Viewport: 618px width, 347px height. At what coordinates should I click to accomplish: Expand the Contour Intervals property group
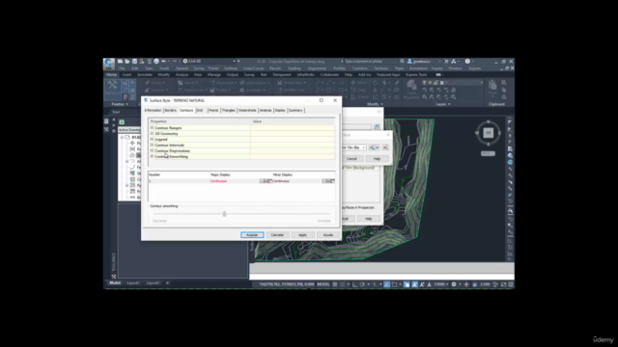152,146
